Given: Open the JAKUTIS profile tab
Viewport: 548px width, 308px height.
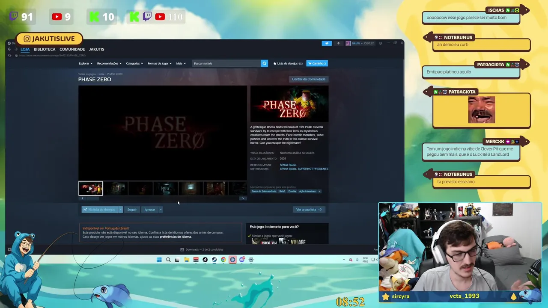Looking at the screenshot, I should click(x=96, y=49).
